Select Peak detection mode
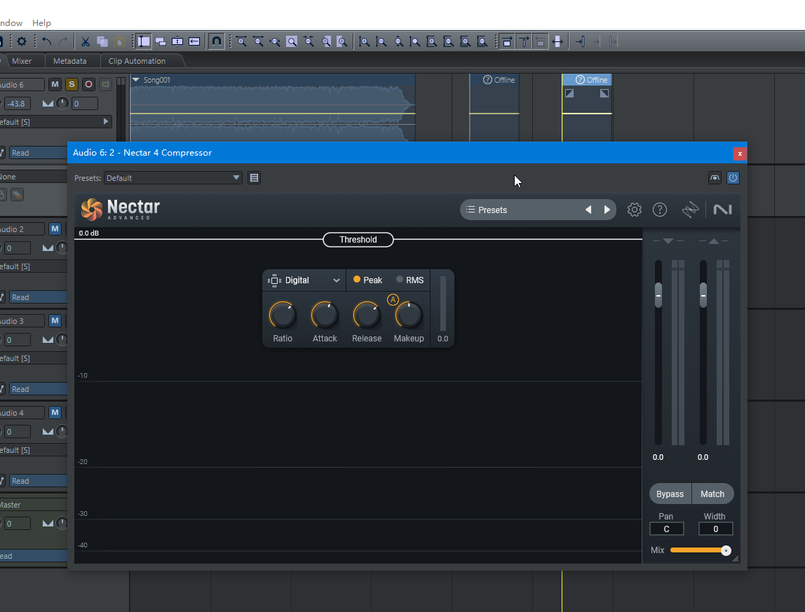 click(368, 280)
